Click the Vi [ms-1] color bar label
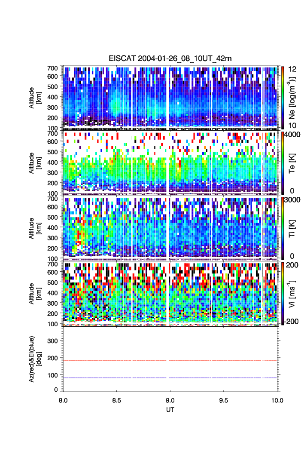 (292, 293)
